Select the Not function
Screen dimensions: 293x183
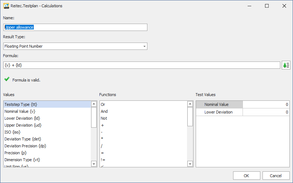[x=103, y=118]
